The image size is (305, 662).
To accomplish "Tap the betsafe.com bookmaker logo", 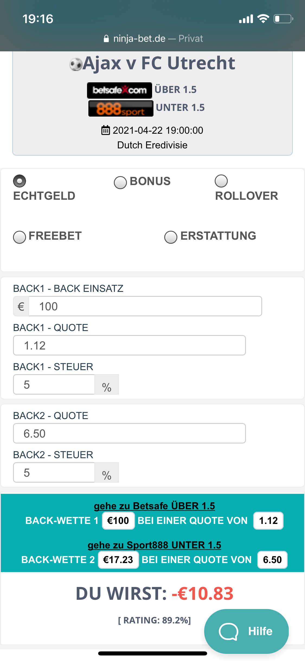I will click(119, 90).
